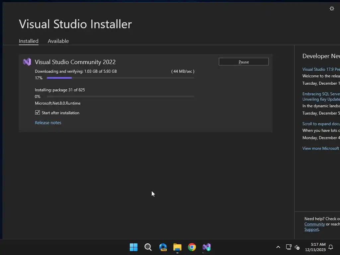Click Installing package 31 of 825 text
This screenshot has height=255, width=340.
60,90
